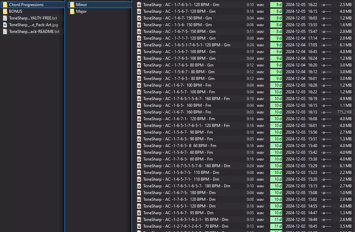Open the Major folder by its name
This screenshot has width=355, height=232.
pyautogui.click(x=81, y=11)
